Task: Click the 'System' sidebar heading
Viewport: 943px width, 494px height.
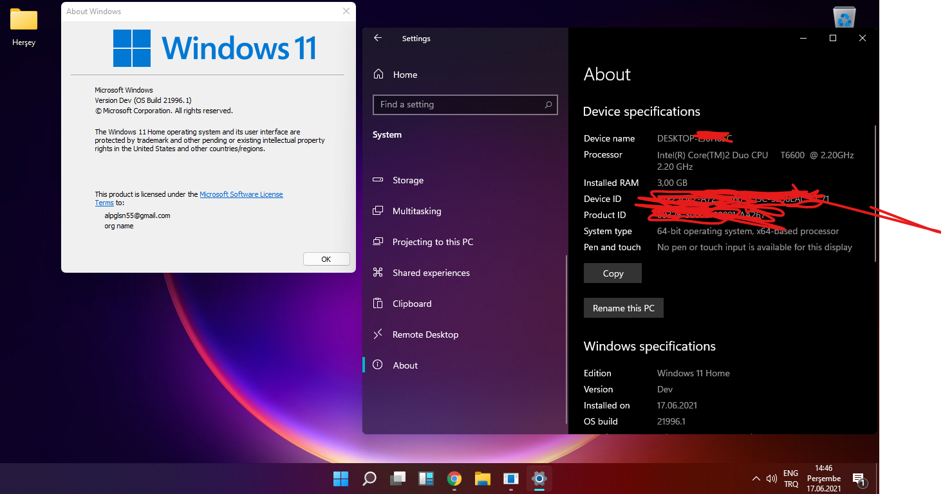Action: (387, 134)
